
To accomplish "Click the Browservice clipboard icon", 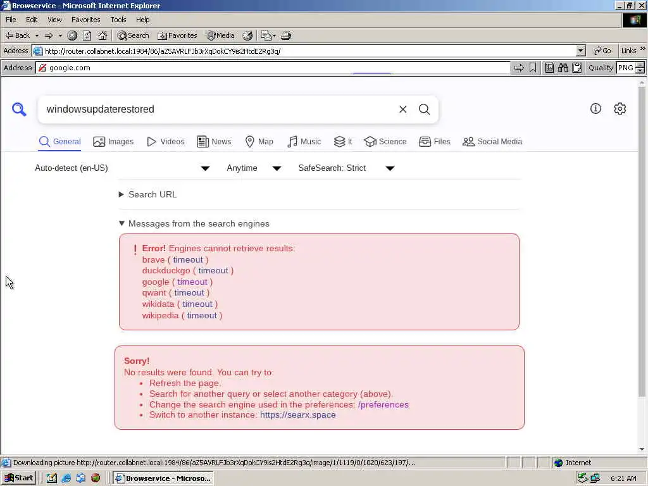I will [x=577, y=68].
